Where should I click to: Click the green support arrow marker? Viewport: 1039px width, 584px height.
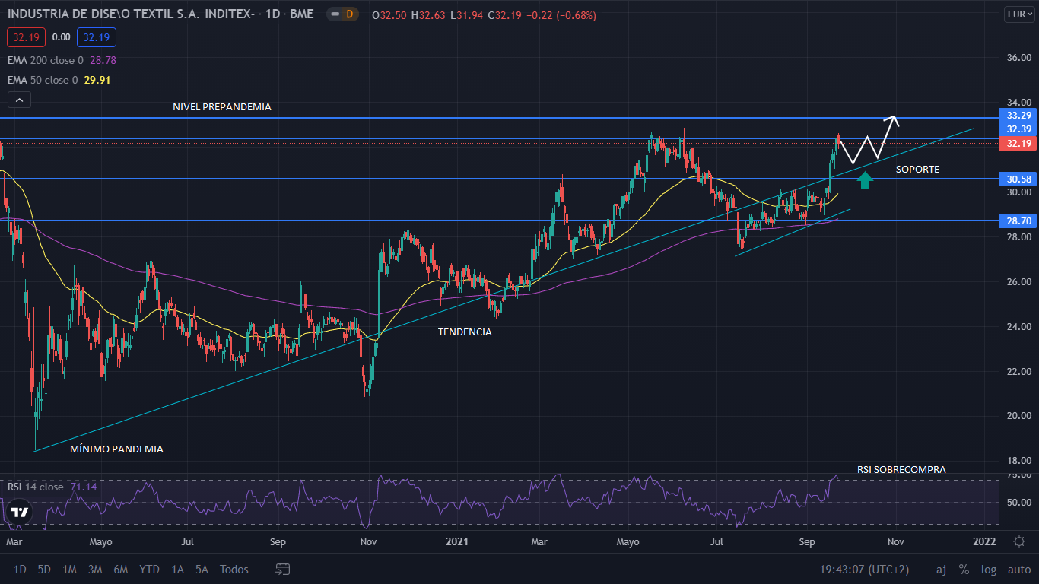[x=864, y=180]
